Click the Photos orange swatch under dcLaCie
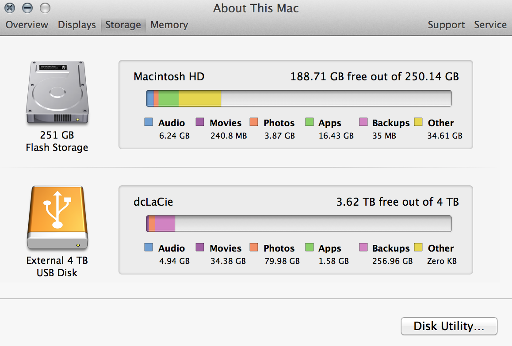The image size is (512, 346). tap(254, 248)
